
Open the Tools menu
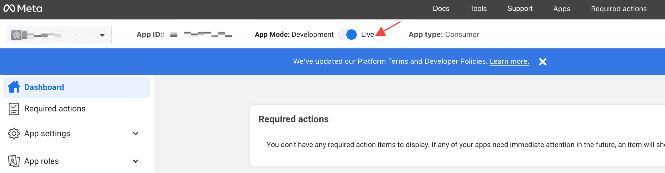click(x=478, y=9)
